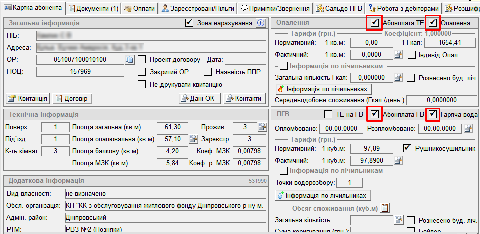Viewport: 480px width, 234px height.
Task: Click the copy icon next to ОР number
Action: tap(130, 60)
